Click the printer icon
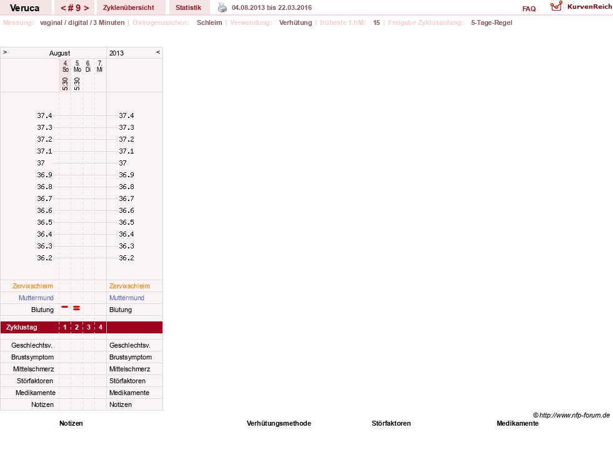The height and width of the screenshot is (460, 613). pos(222,7)
